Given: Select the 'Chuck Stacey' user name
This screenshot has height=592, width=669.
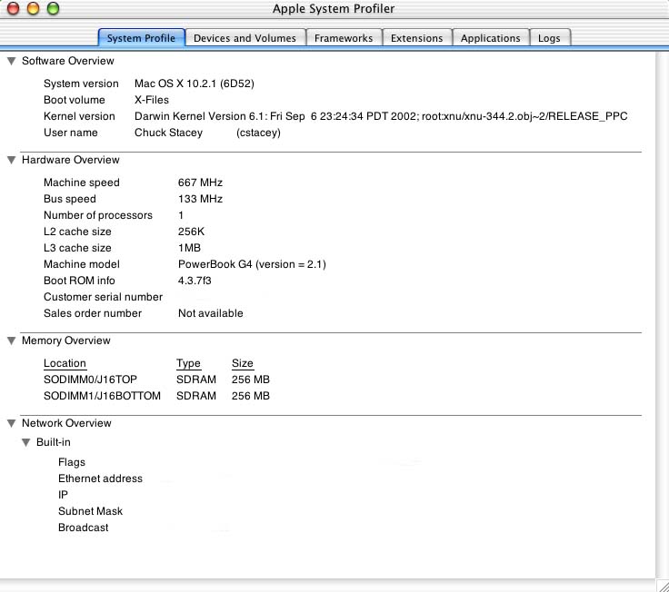Looking at the screenshot, I should [x=168, y=133].
